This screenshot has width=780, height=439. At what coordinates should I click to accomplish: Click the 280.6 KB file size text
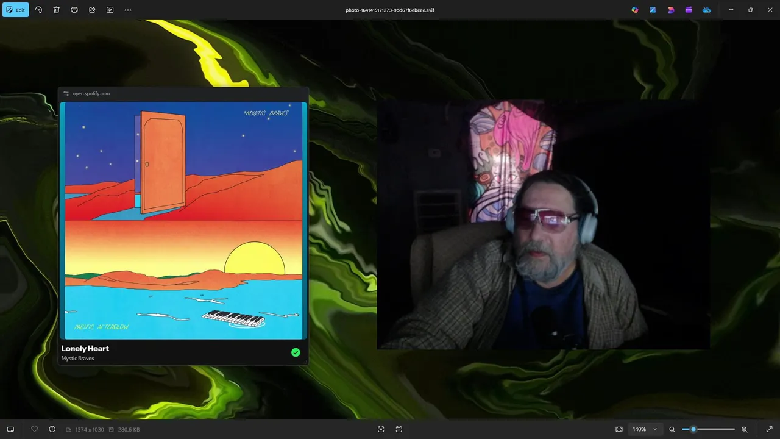129,430
